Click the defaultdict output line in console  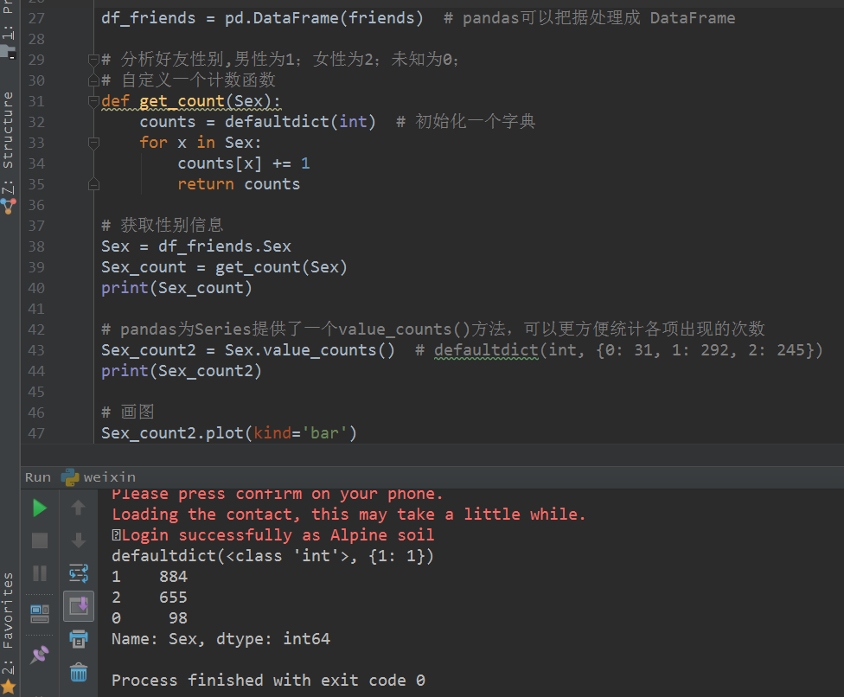pyautogui.click(x=272, y=556)
